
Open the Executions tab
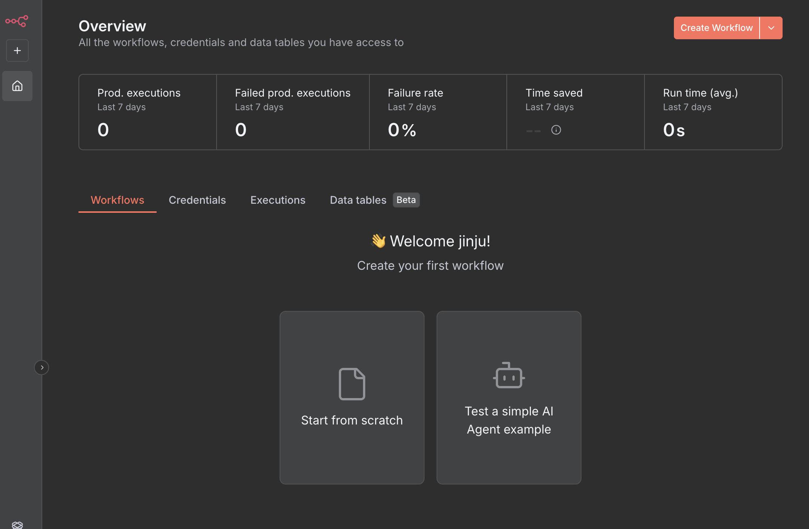pyautogui.click(x=278, y=200)
